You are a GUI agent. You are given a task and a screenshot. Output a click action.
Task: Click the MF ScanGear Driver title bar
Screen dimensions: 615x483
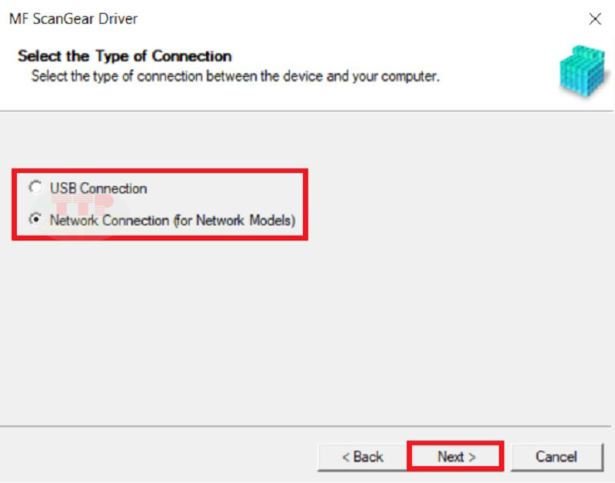tap(274, 18)
